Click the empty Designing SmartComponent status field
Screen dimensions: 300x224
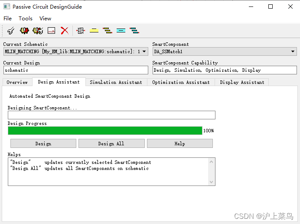click(111, 115)
